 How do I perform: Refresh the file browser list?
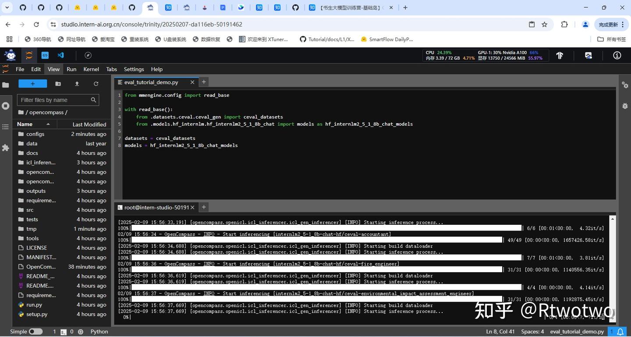96,84
